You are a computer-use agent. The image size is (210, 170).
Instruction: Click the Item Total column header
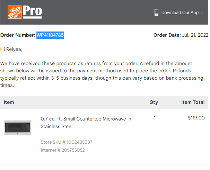click(193, 102)
